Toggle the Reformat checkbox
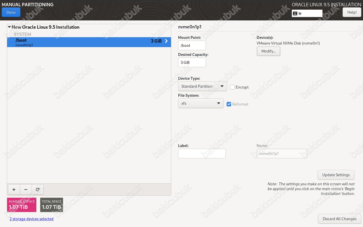The width and height of the screenshot is (363, 227). coord(229,104)
